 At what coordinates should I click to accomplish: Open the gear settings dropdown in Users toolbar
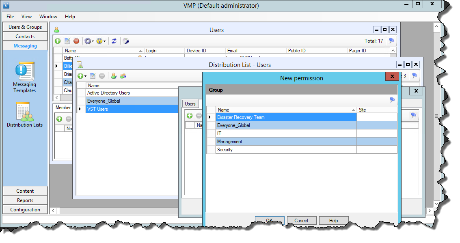[x=89, y=41]
